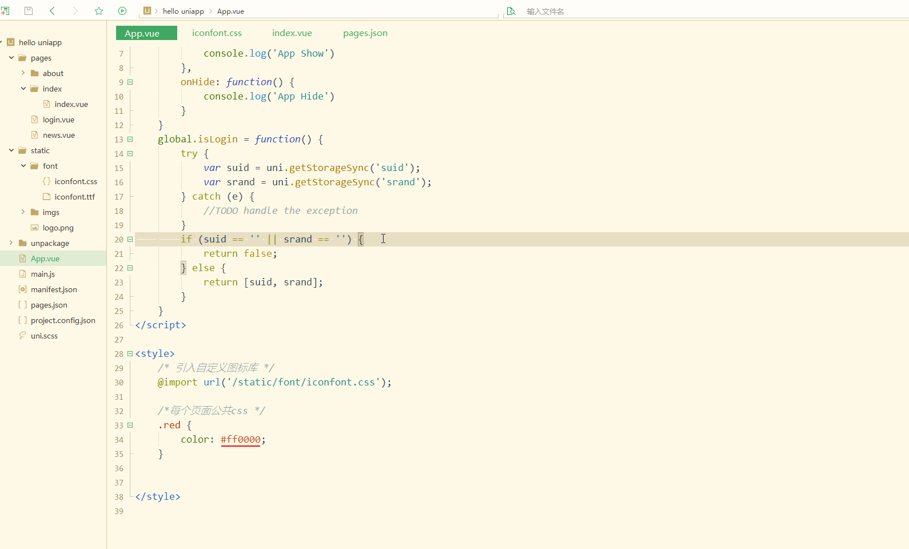909x549 pixels.
Task: Open index.vue in the project tree
Action: click(x=71, y=104)
